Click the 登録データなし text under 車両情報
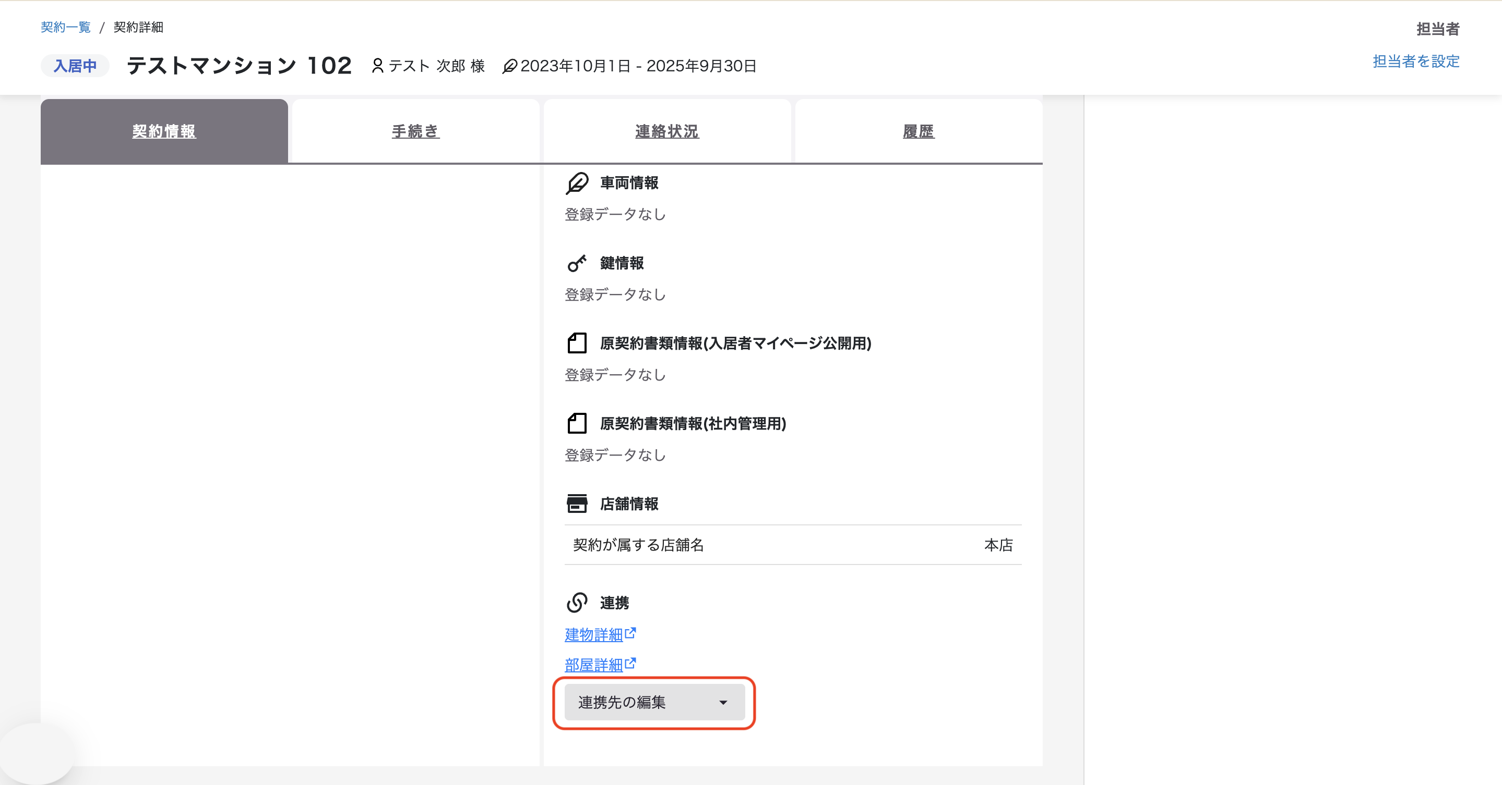The width and height of the screenshot is (1502, 785). pos(615,214)
